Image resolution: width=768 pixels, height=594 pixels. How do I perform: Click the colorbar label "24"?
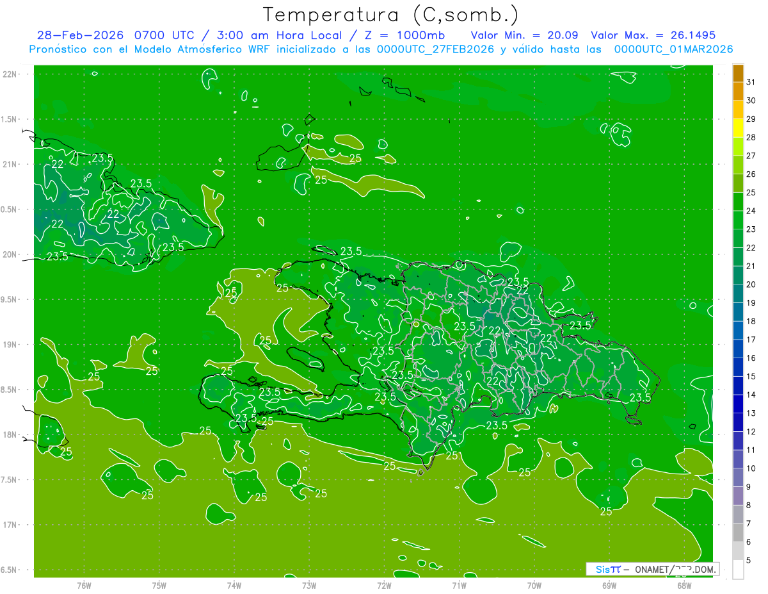pos(751,211)
